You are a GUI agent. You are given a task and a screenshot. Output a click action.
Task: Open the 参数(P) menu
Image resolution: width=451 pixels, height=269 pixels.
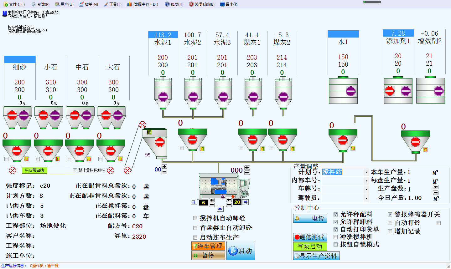(41, 4)
